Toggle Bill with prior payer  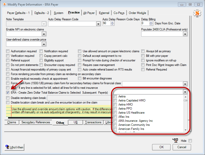(x=143, y=56)
